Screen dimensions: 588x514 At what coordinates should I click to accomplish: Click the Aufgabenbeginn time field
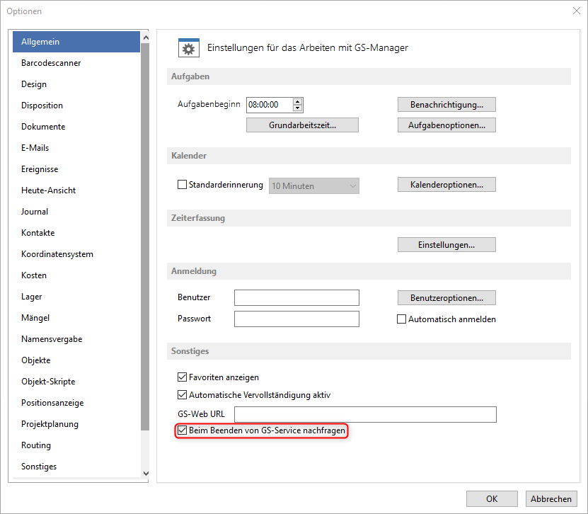coord(270,105)
